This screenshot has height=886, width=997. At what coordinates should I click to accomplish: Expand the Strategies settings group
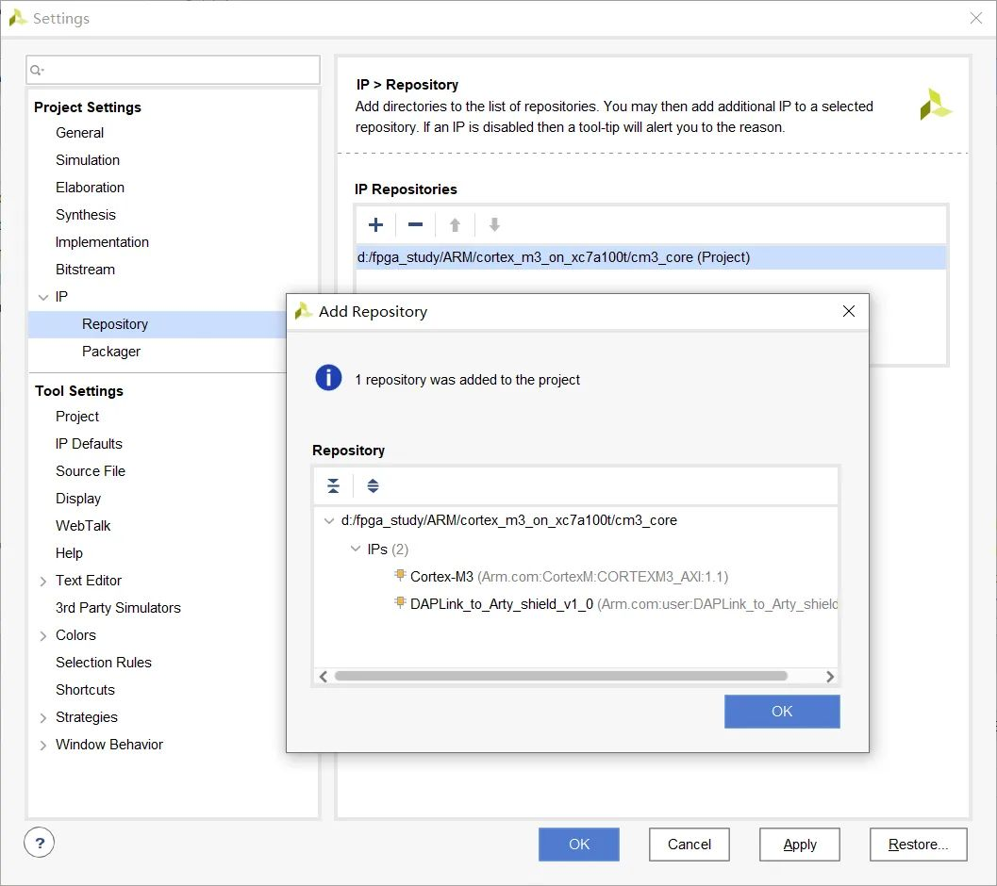pyautogui.click(x=43, y=717)
